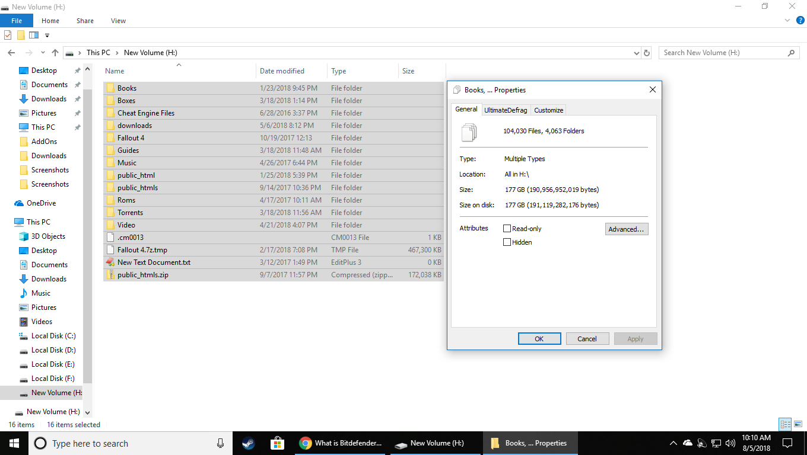
Task: Go back with the Back arrow
Action: pyautogui.click(x=11, y=53)
